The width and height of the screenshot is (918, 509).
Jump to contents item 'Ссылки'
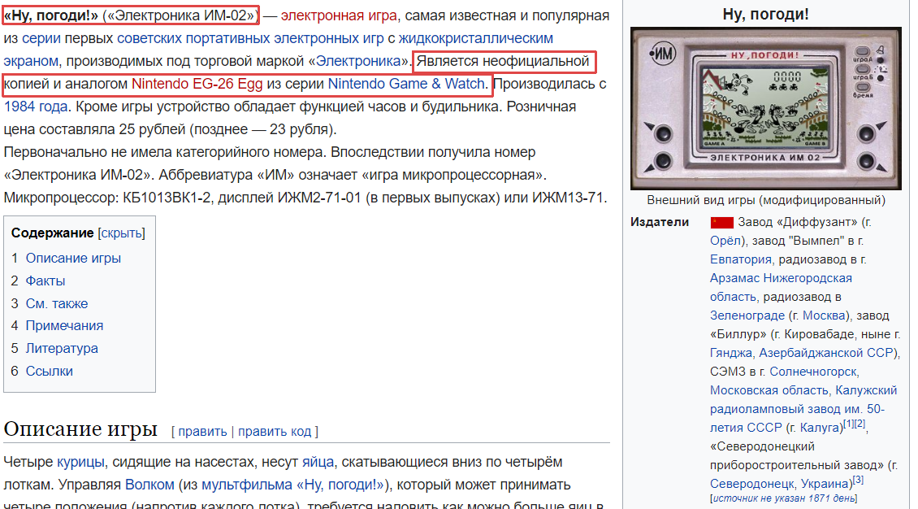(50, 372)
